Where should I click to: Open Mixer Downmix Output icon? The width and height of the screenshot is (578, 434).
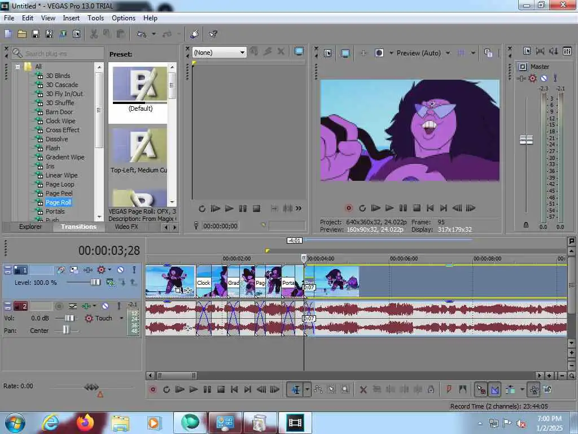coord(540,51)
